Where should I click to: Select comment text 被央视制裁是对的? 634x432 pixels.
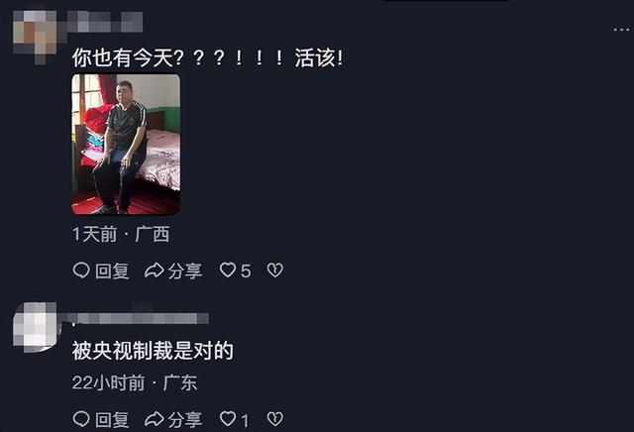point(153,351)
